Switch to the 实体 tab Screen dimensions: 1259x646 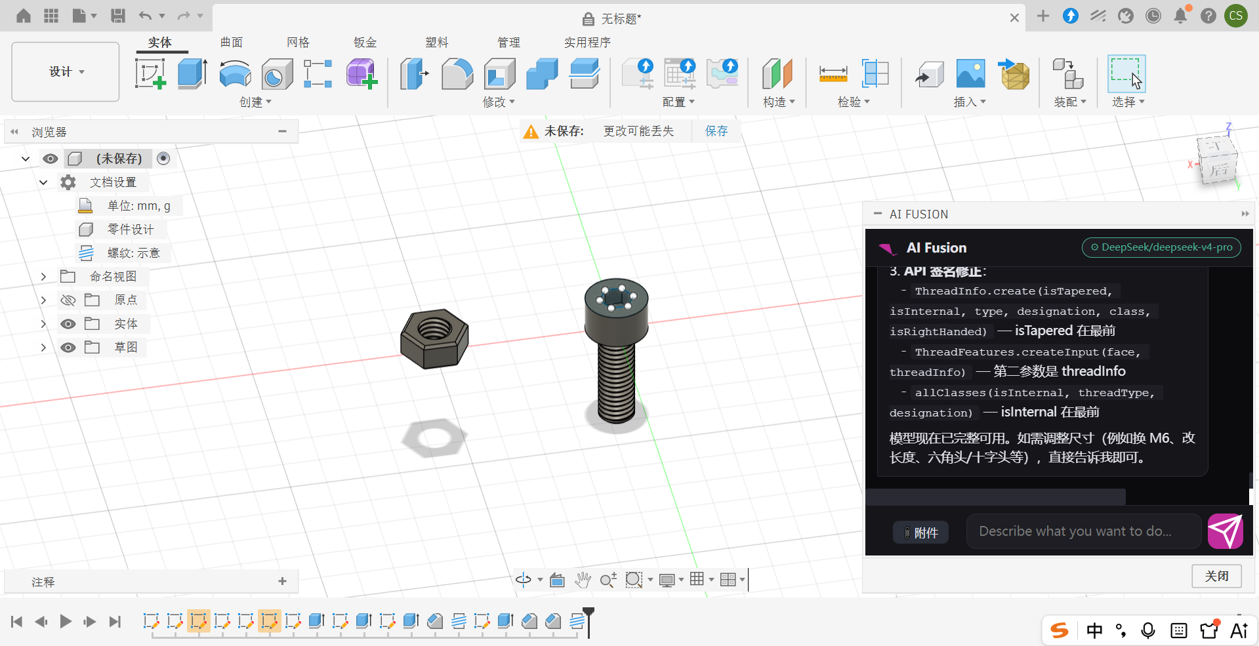(x=160, y=43)
